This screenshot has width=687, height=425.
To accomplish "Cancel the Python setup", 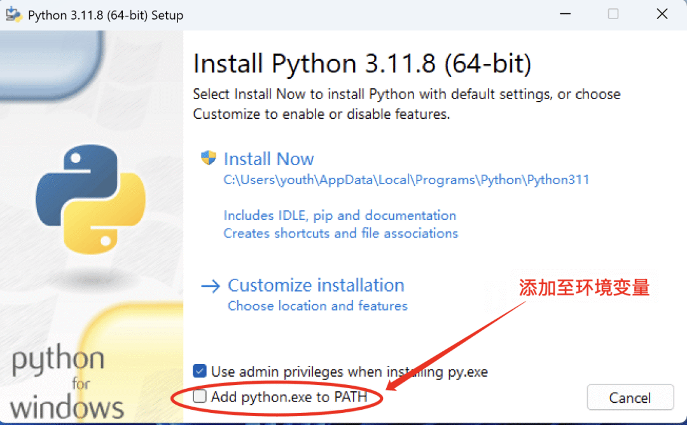I will coord(630,398).
